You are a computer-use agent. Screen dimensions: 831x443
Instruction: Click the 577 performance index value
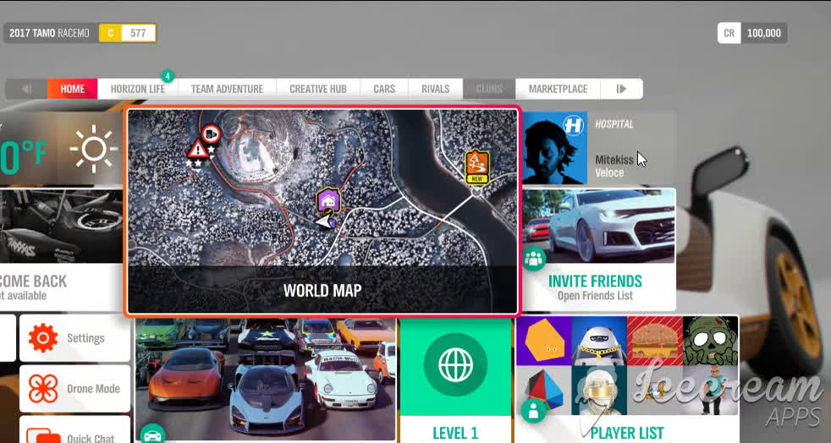pos(138,33)
